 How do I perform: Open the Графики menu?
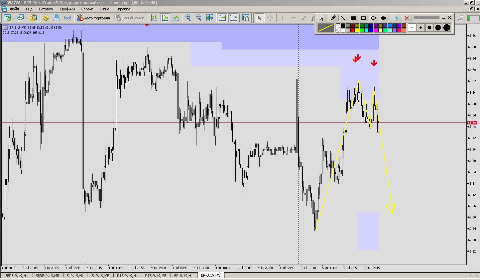68,9
